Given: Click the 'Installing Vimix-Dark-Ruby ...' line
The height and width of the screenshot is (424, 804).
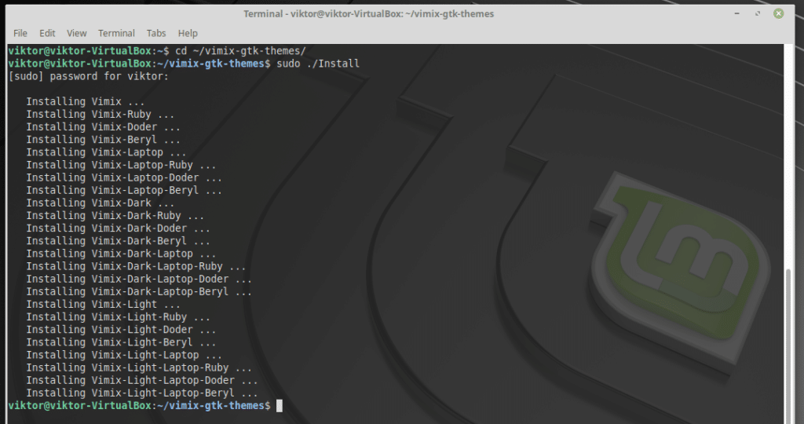Looking at the screenshot, I should (x=115, y=215).
